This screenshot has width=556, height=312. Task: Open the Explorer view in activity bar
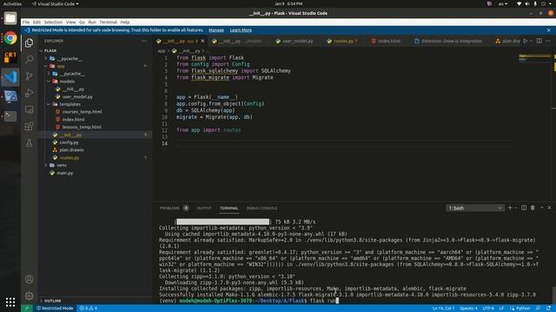pyautogui.click(x=29, y=42)
